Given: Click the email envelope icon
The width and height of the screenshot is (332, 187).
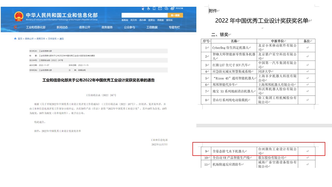Looking at the screenshot, I should (160, 8).
